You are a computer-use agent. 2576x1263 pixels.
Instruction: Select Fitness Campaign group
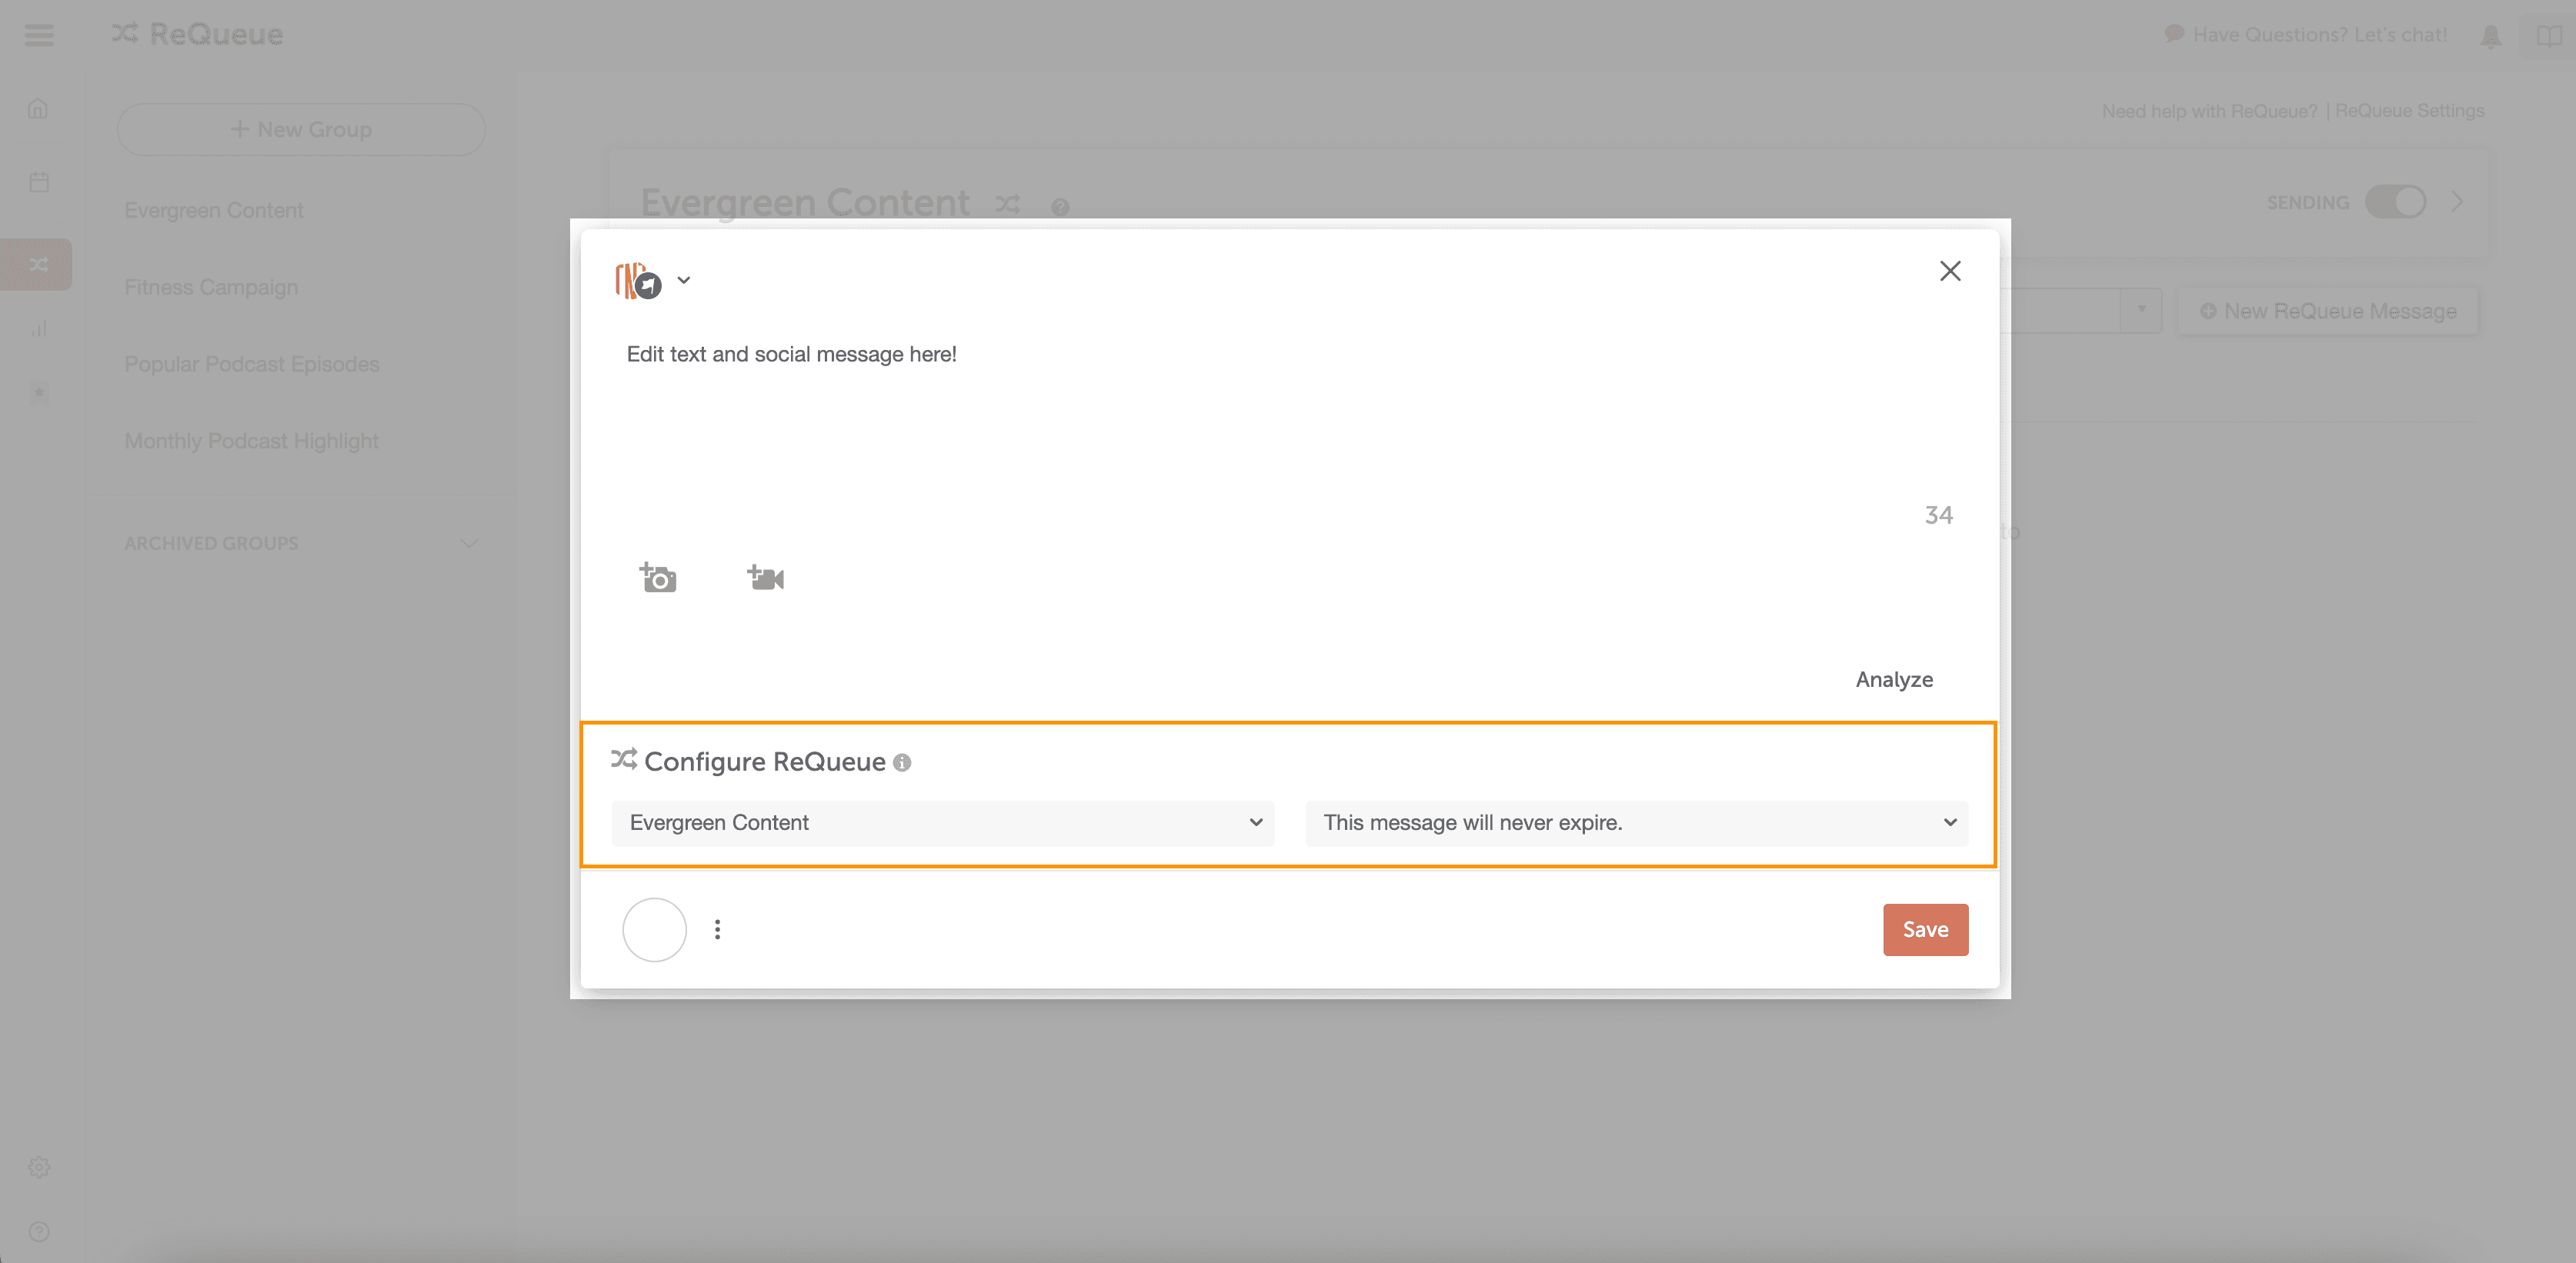pyautogui.click(x=211, y=287)
